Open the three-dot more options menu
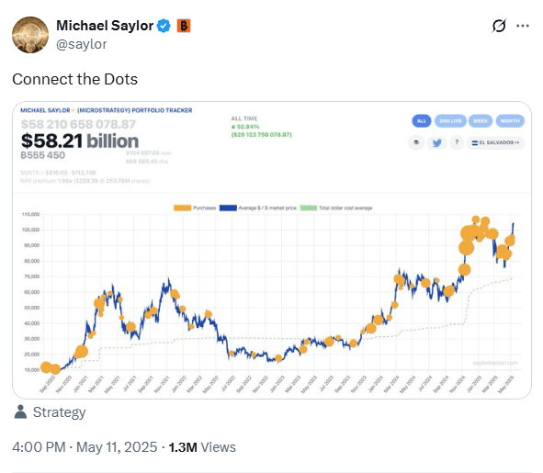This screenshot has height=473, width=543. coord(523,26)
